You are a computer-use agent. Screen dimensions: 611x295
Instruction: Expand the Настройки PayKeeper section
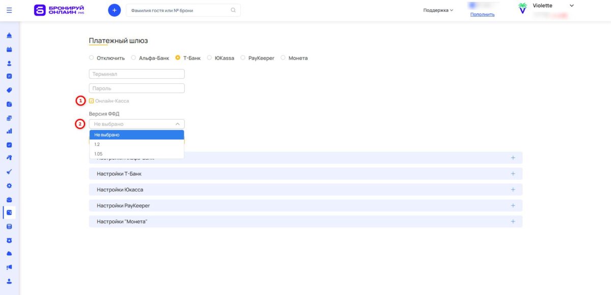coord(305,205)
